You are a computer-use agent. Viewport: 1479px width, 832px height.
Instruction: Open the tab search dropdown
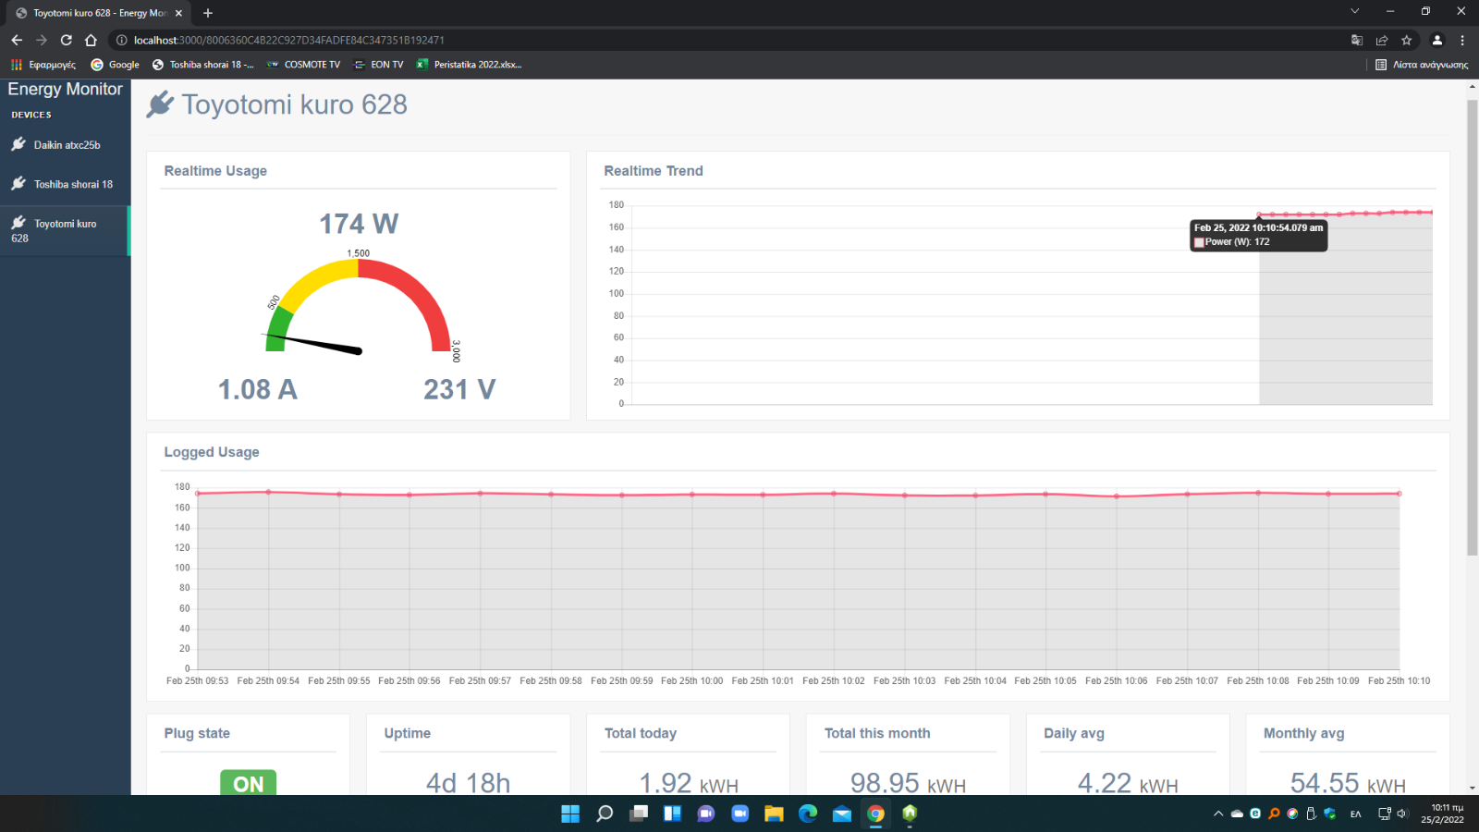tap(1354, 11)
